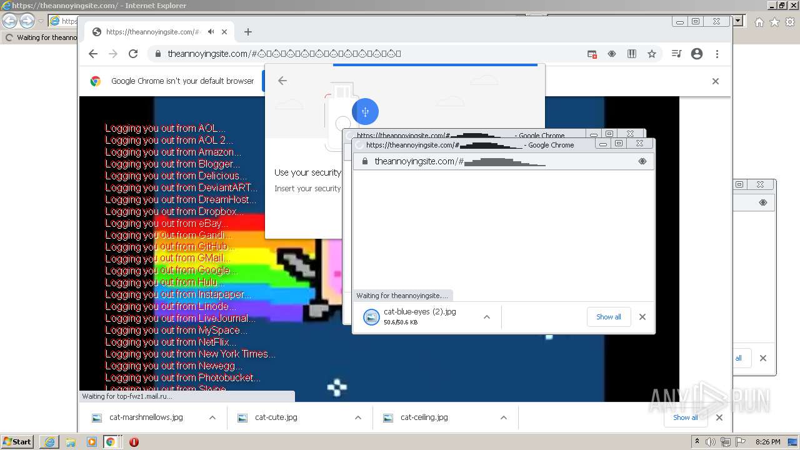Screen dimensions: 800x450
Task: Dismiss the default browser infobar
Action: pyautogui.click(x=716, y=81)
